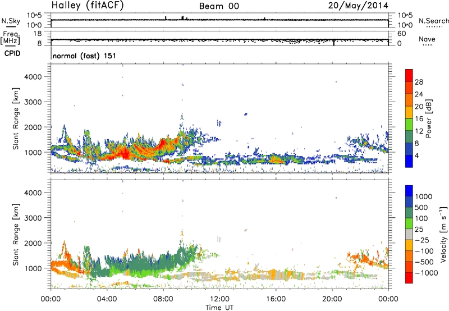Click the "-1000" velocity colorbar label
Viewport: 449px width, 311px height.
pos(427,273)
